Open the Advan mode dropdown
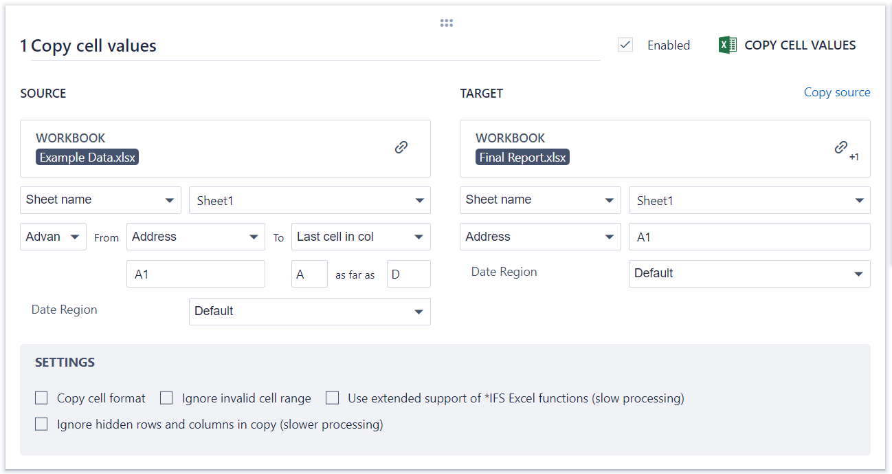The height and width of the screenshot is (474, 892). [53, 237]
